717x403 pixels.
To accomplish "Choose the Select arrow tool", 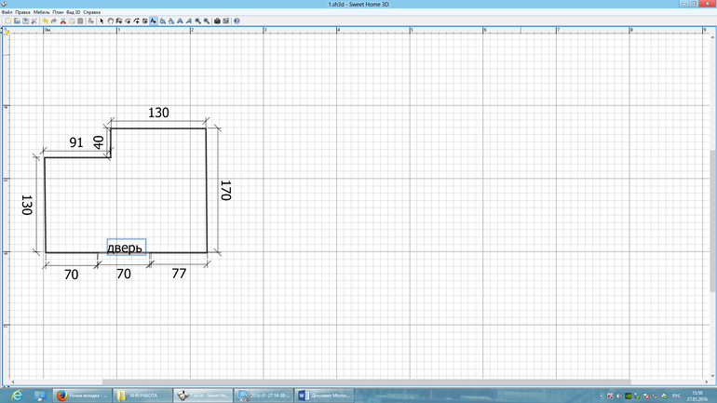I will pos(101,20).
